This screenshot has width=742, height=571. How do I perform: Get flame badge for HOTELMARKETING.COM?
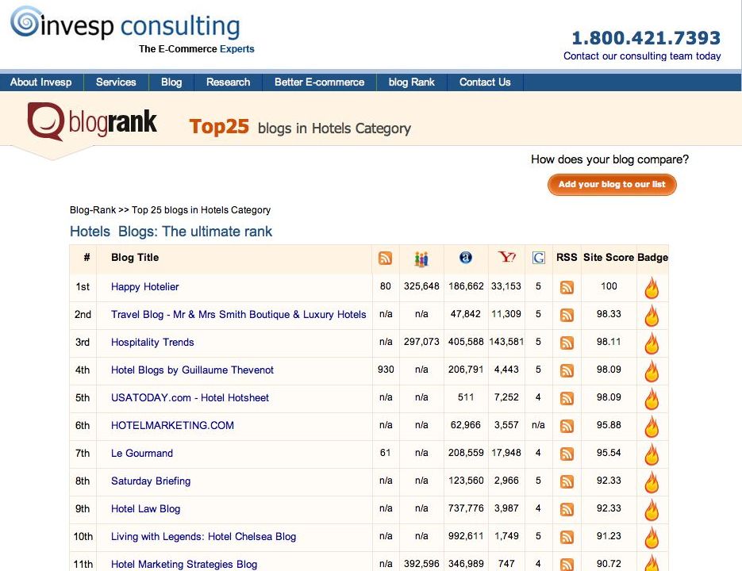(x=652, y=427)
